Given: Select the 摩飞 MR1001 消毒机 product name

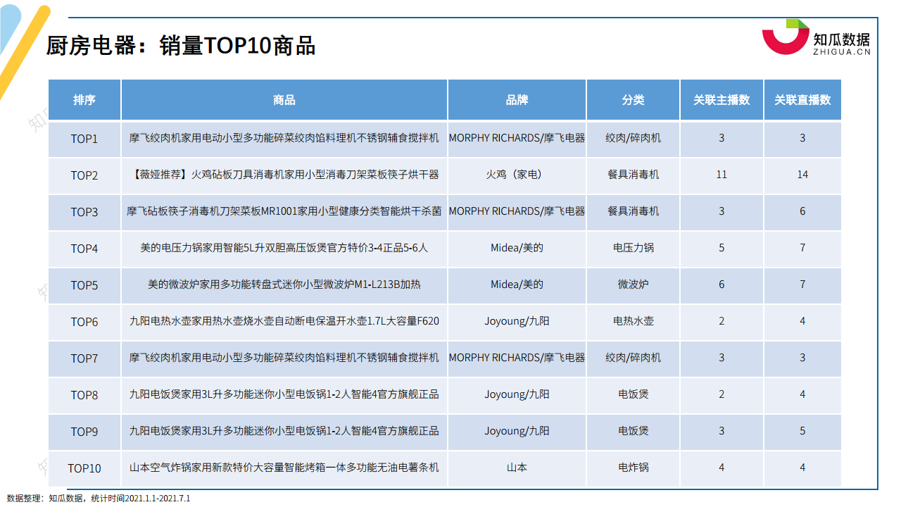Looking at the screenshot, I should tap(284, 211).
